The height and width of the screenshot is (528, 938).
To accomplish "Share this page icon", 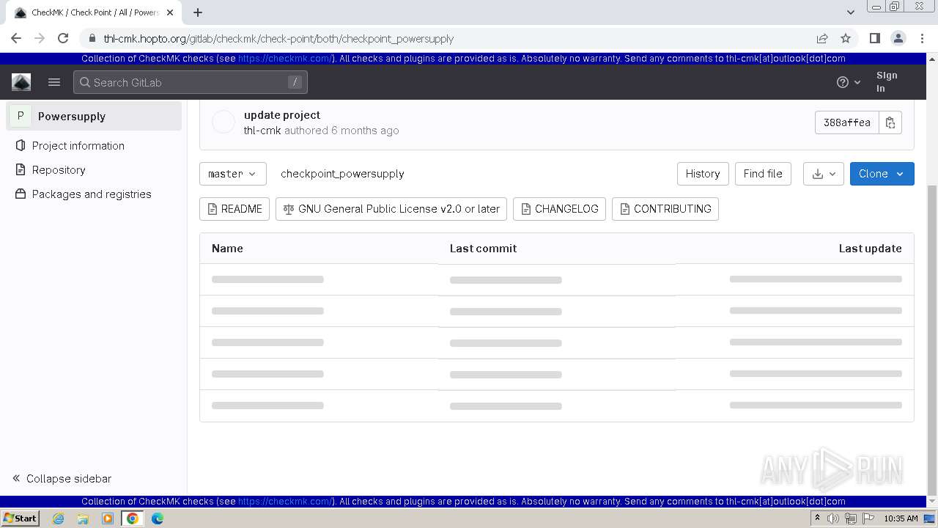I will 822,38.
